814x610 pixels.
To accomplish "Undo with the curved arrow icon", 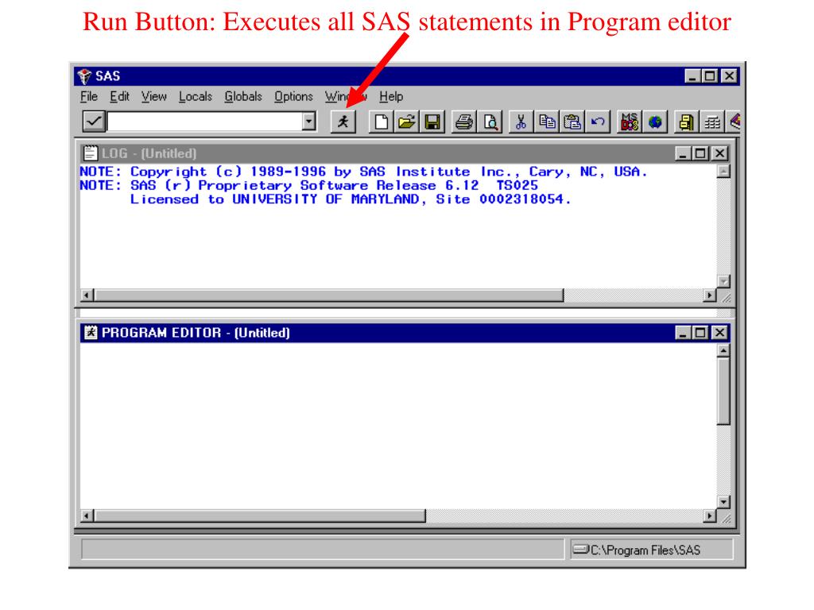I will 598,122.
